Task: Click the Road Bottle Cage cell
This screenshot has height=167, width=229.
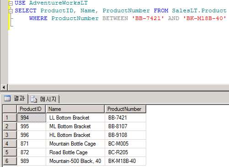Action: (x=75, y=152)
